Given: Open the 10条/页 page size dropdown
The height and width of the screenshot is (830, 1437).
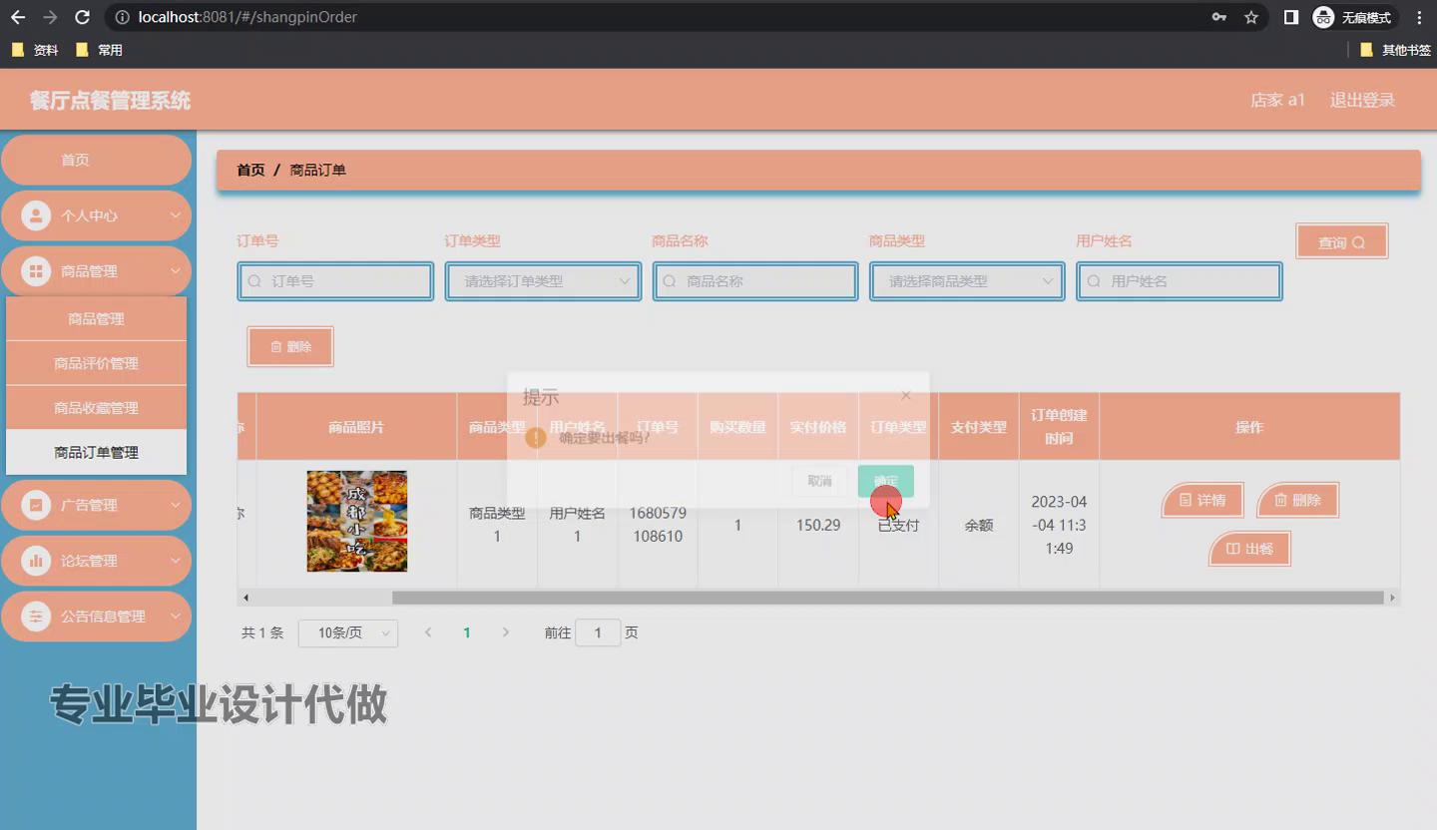Looking at the screenshot, I should coord(348,632).
